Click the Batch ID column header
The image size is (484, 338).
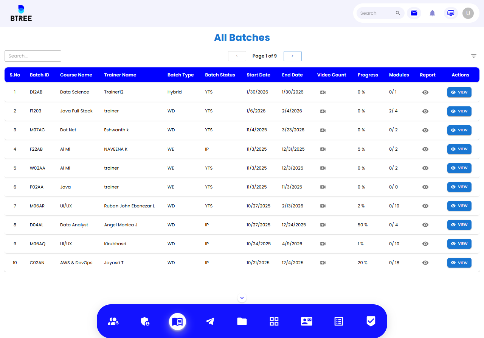point(40,75)
